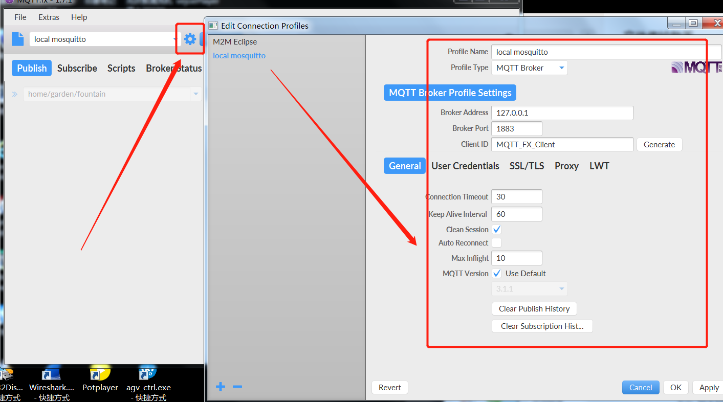Open the File menu

tap(20, 17)
